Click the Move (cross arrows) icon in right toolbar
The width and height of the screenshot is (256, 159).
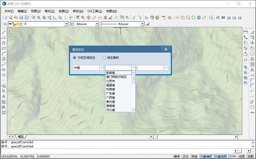click(252, 43)
